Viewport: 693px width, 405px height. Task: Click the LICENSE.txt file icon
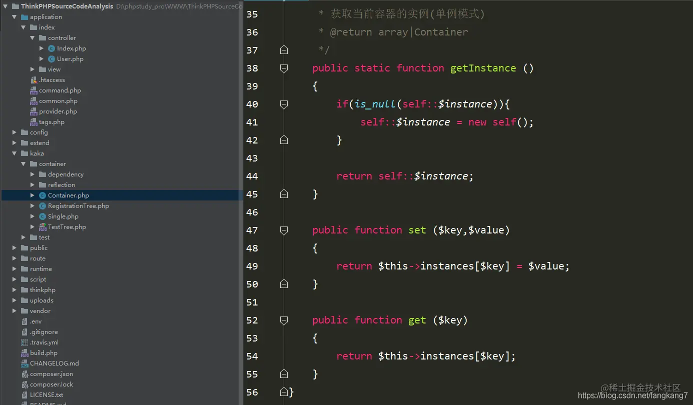pos(25,395)
